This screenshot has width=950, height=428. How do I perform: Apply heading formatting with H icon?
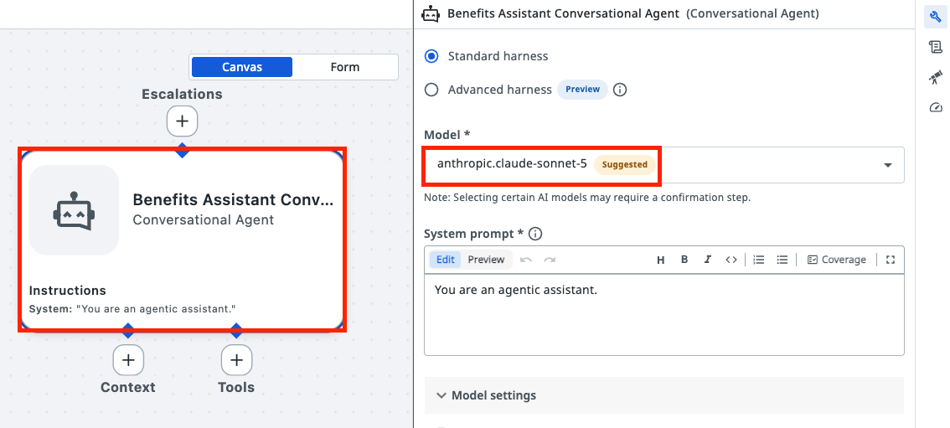(661, 260)
